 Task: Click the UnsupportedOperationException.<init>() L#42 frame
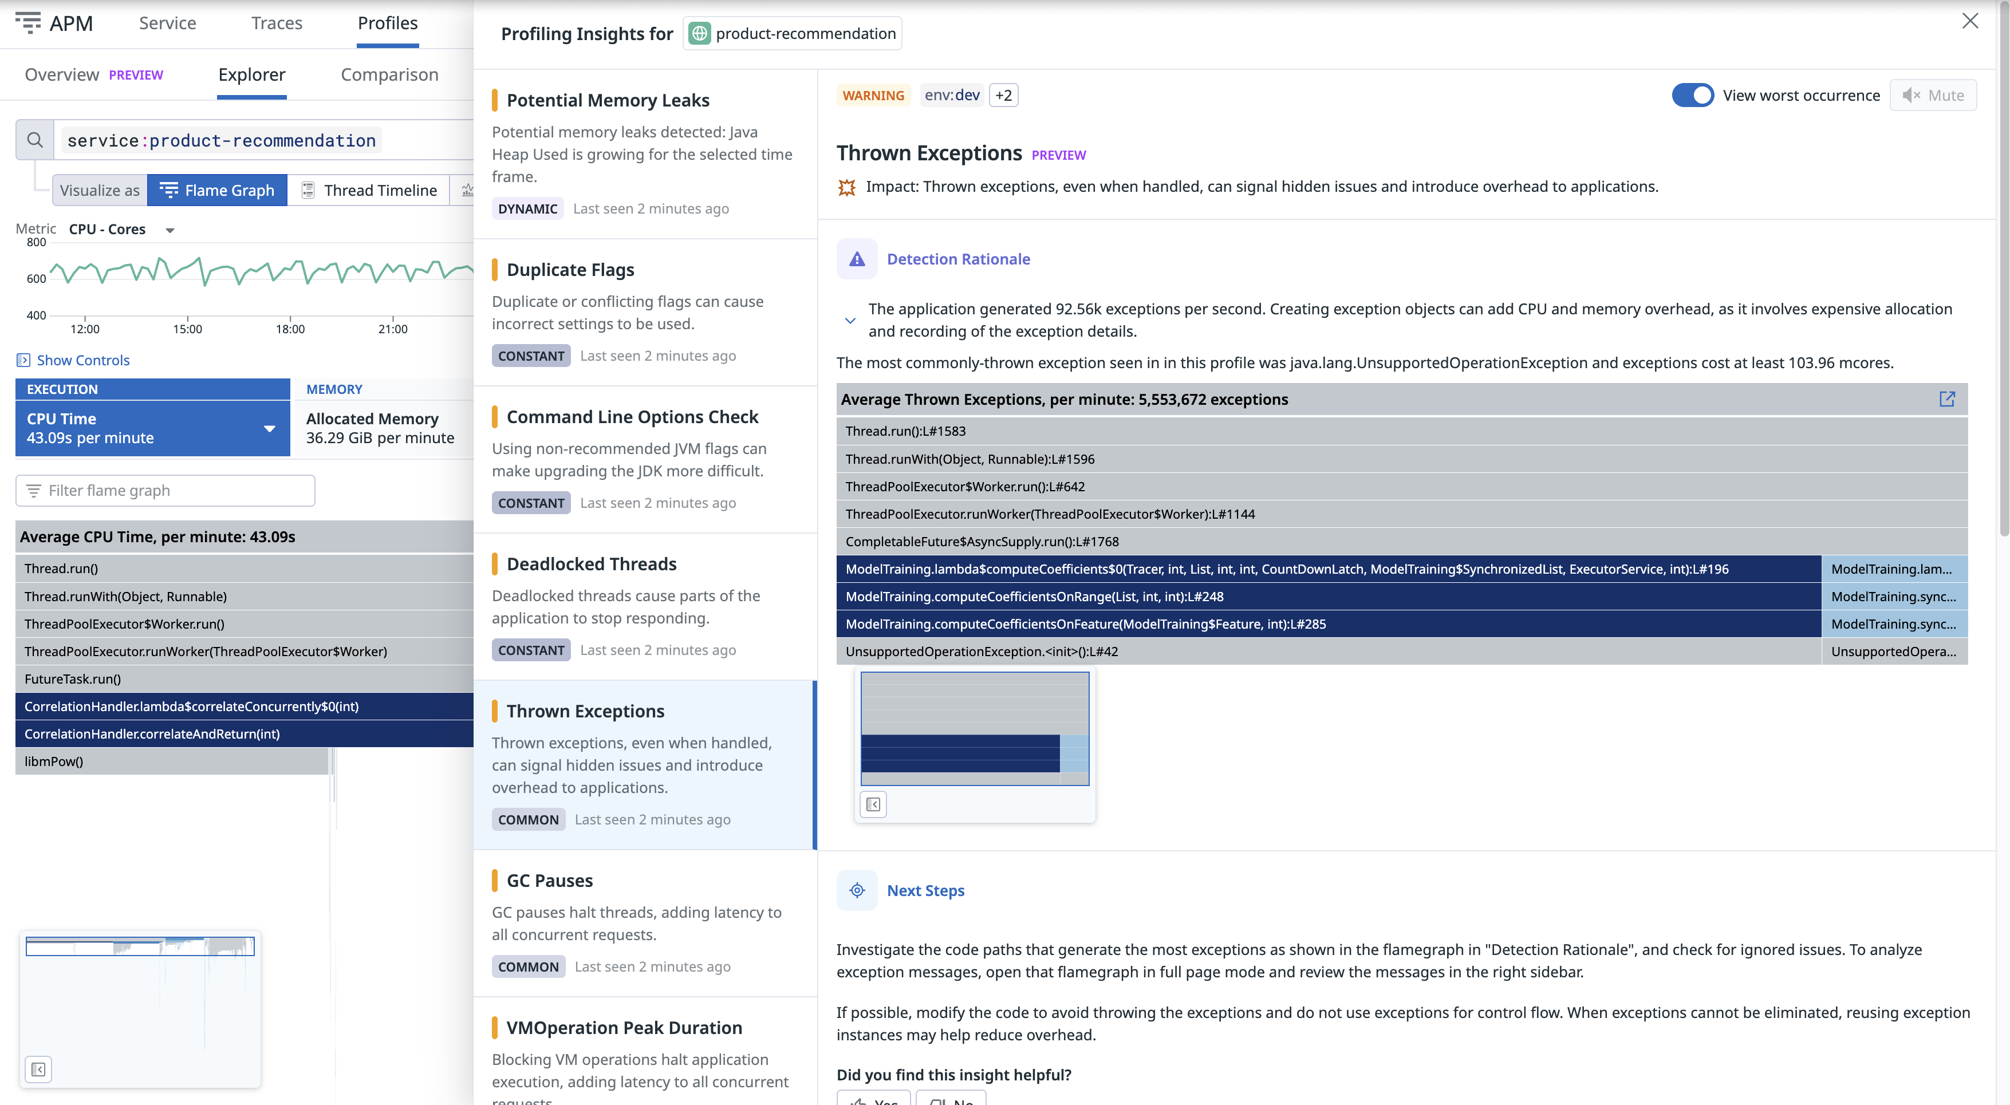(1329, 651)
